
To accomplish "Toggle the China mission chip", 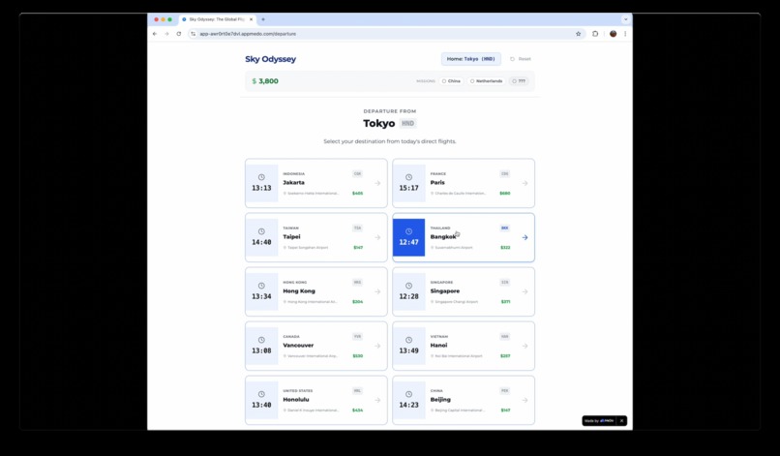I will 451,81.
